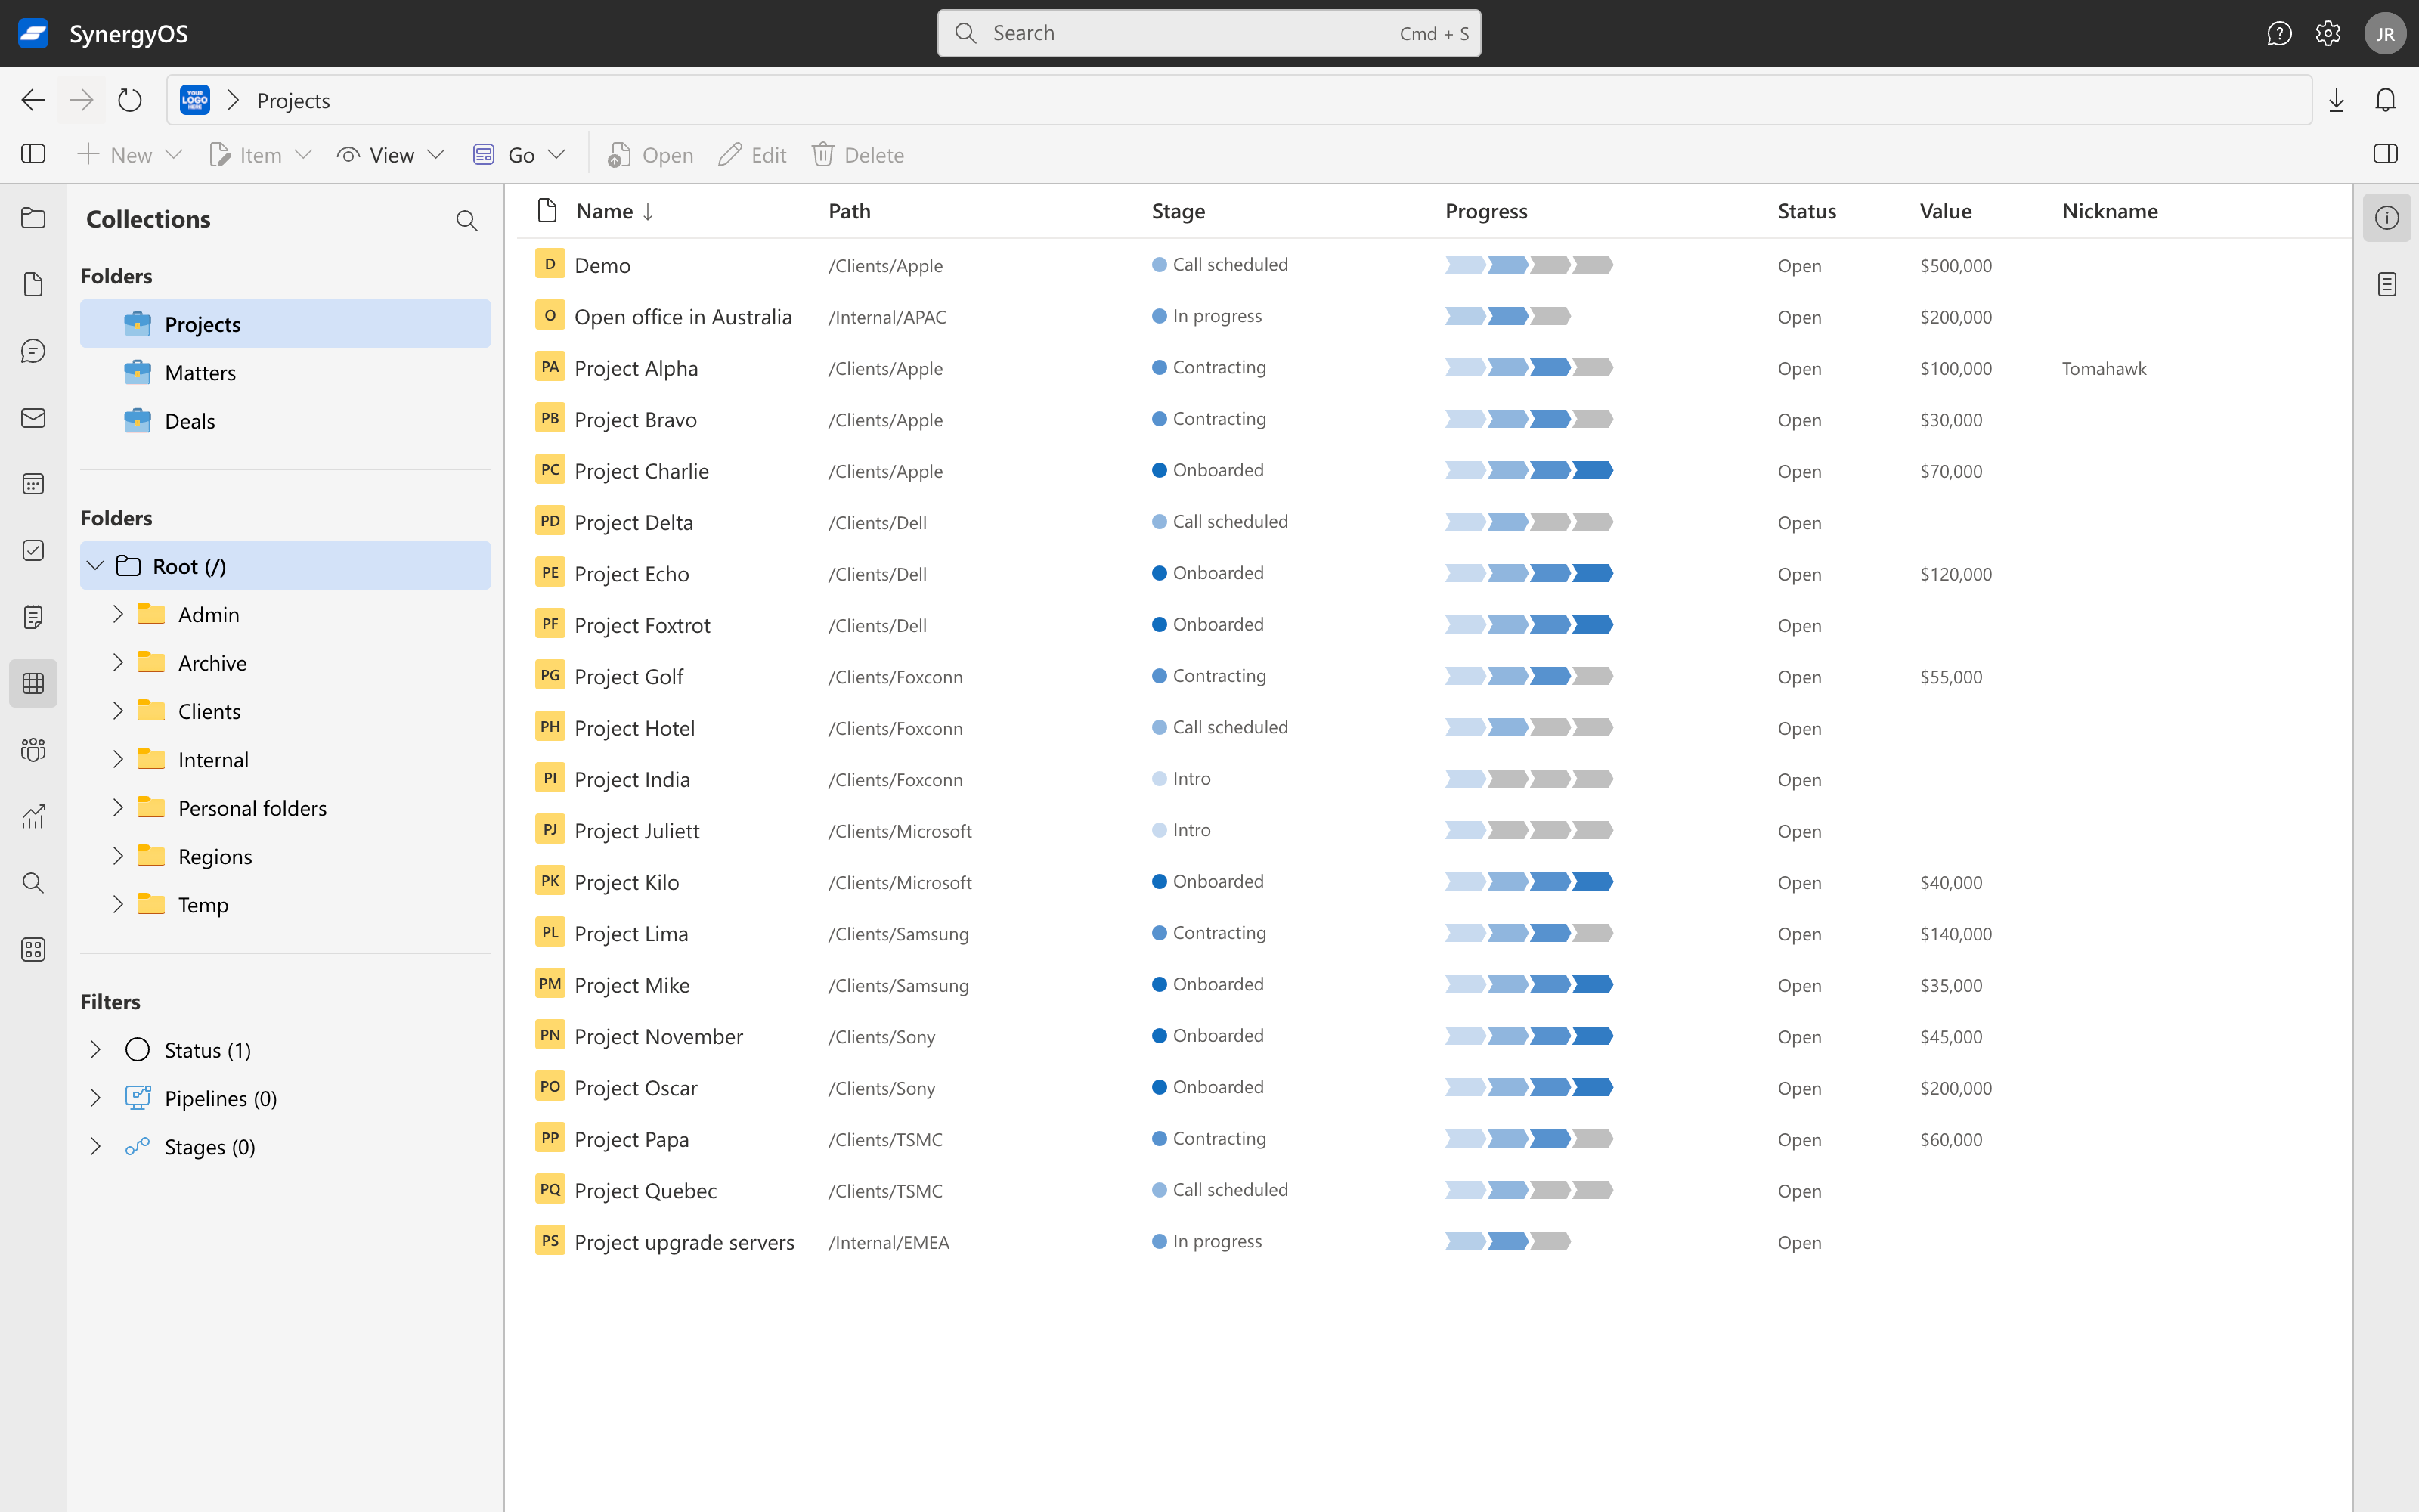Viewport: 2419px width, 1512px height.
Task: Search collections with magnifier icon
Action: (x=467, y=220)
